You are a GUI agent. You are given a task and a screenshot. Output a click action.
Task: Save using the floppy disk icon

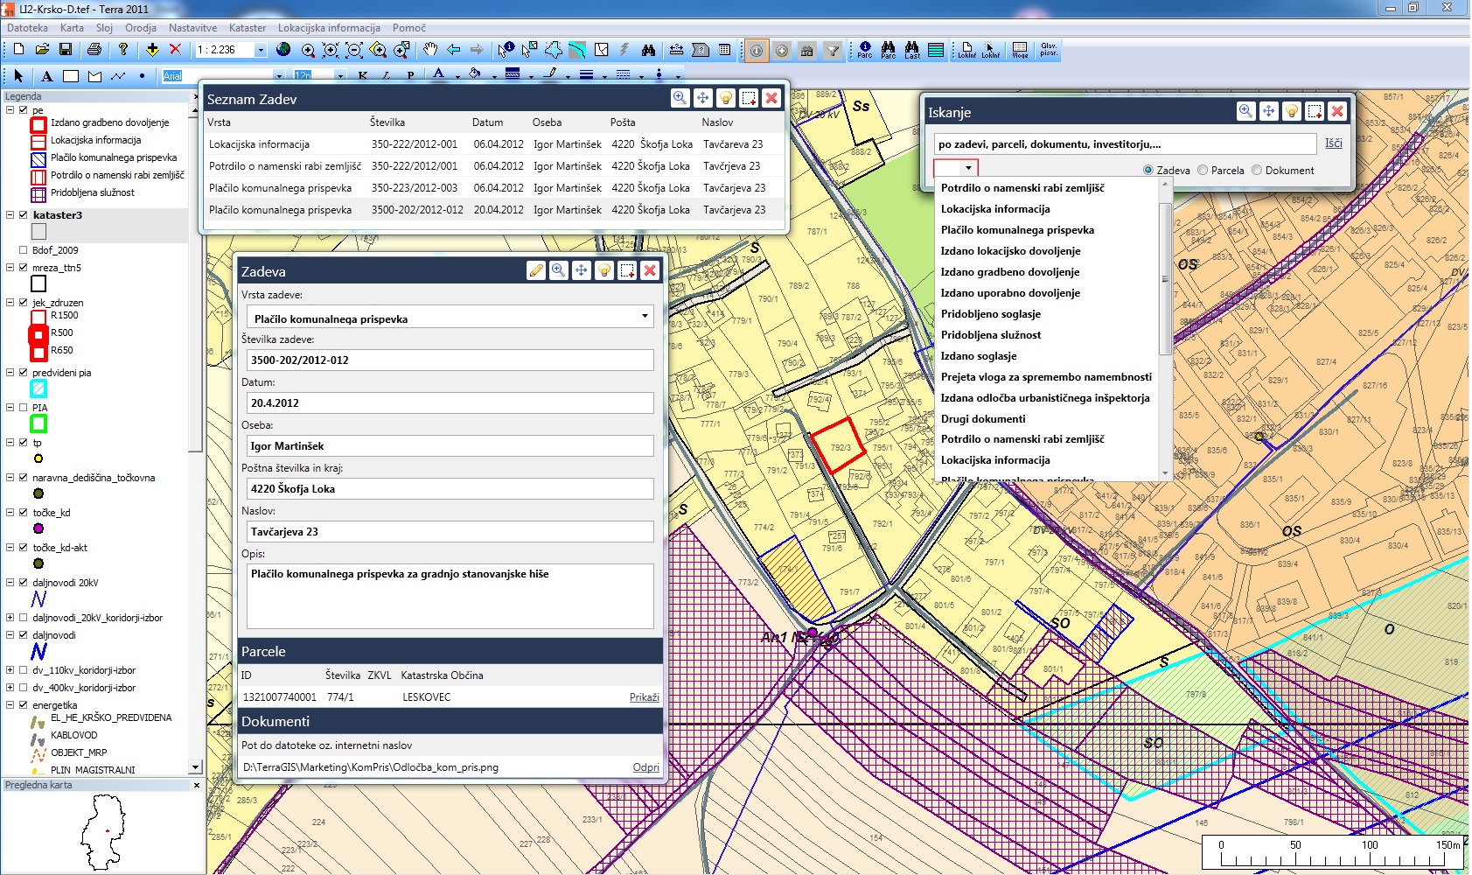[x=66, y=50]
